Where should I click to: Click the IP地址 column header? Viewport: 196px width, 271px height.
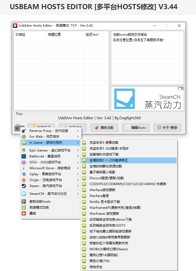pos(30,34)
